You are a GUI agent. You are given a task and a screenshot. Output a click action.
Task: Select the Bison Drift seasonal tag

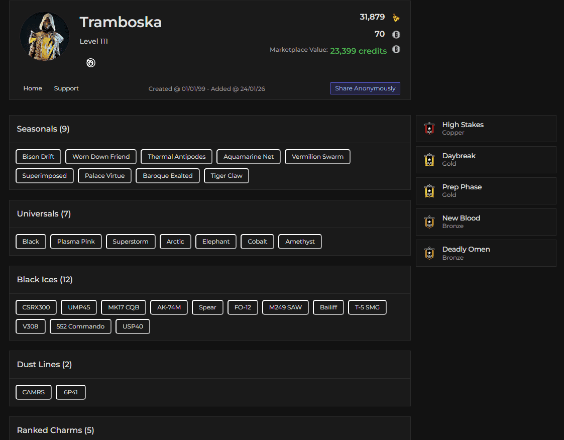click(38, 156)
